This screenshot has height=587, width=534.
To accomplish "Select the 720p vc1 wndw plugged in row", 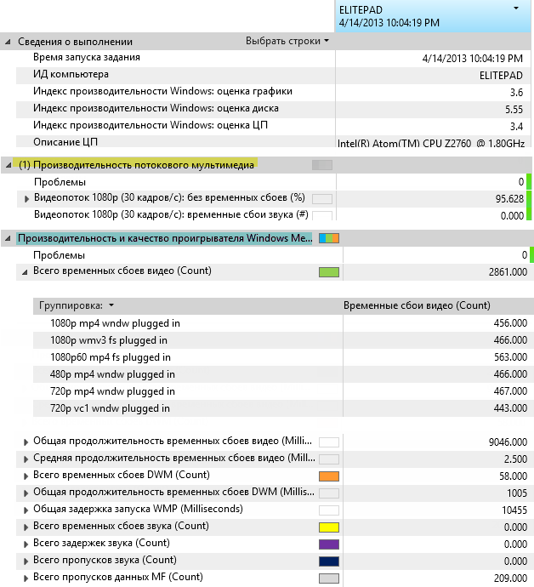I will [x=283, y=408].
